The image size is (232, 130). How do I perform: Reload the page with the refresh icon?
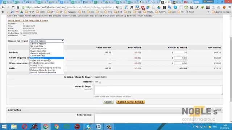[13, 7]
